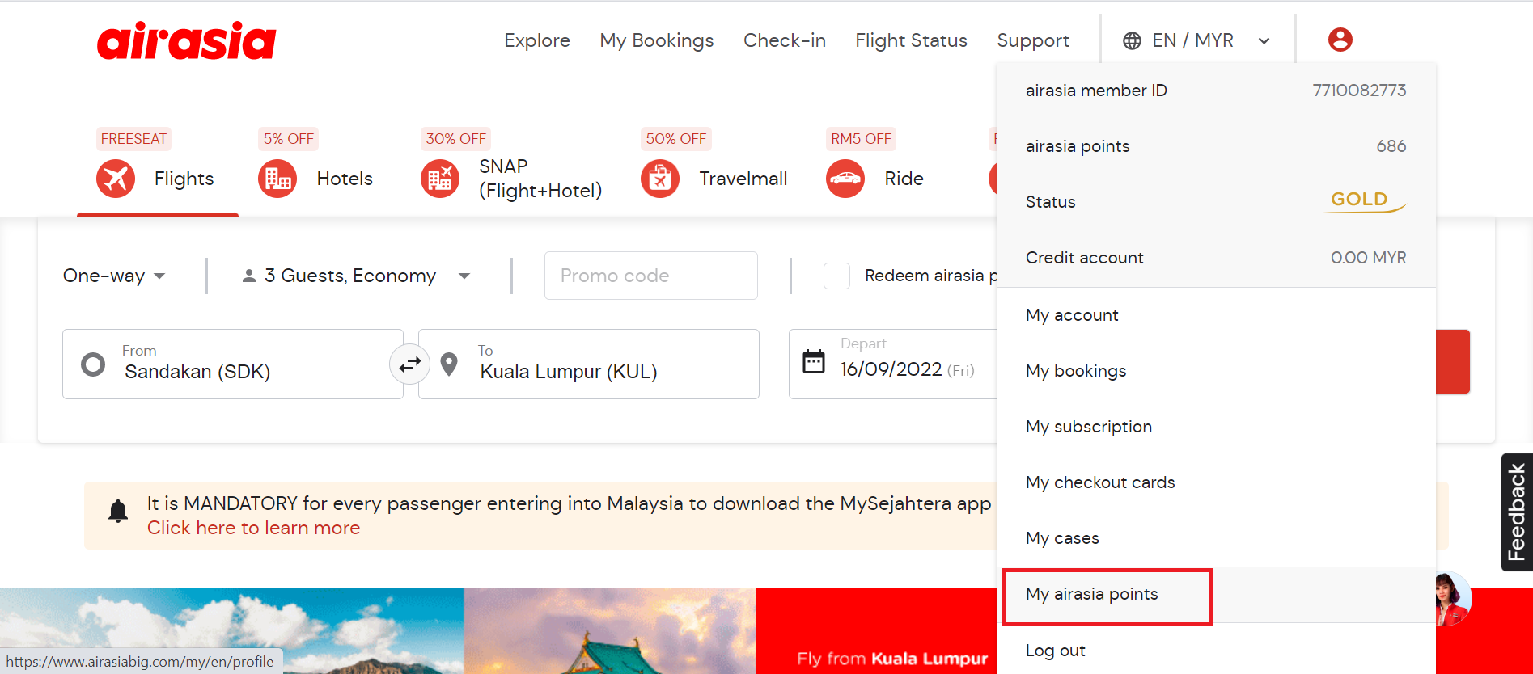
Task: Tick the Redeem airasia points checkbox
Action: (836, 276)
